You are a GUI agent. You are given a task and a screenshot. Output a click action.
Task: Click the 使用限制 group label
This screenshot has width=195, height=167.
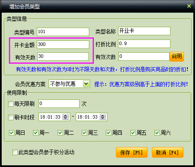(17, 93)
